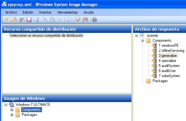
Task: Click the Copy toolbar icon
Action: point(45,20)
